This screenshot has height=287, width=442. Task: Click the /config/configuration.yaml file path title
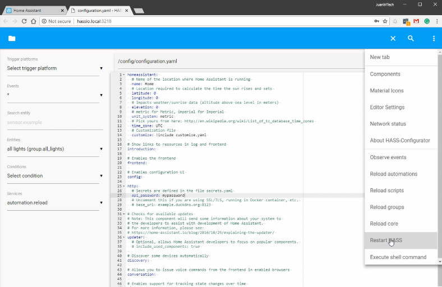(x=148, y=61)
